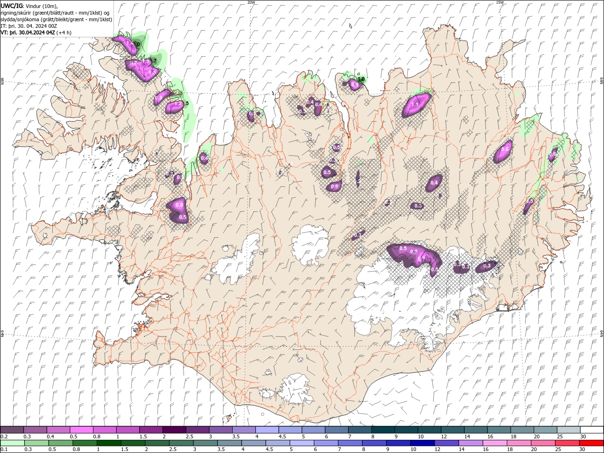Click the 'slydda/snjókoma' legend description line

(x=56, y=19)
